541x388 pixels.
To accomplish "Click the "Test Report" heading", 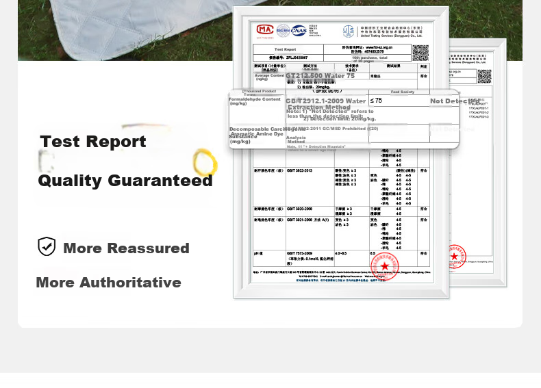I will [x=93, y=142].
